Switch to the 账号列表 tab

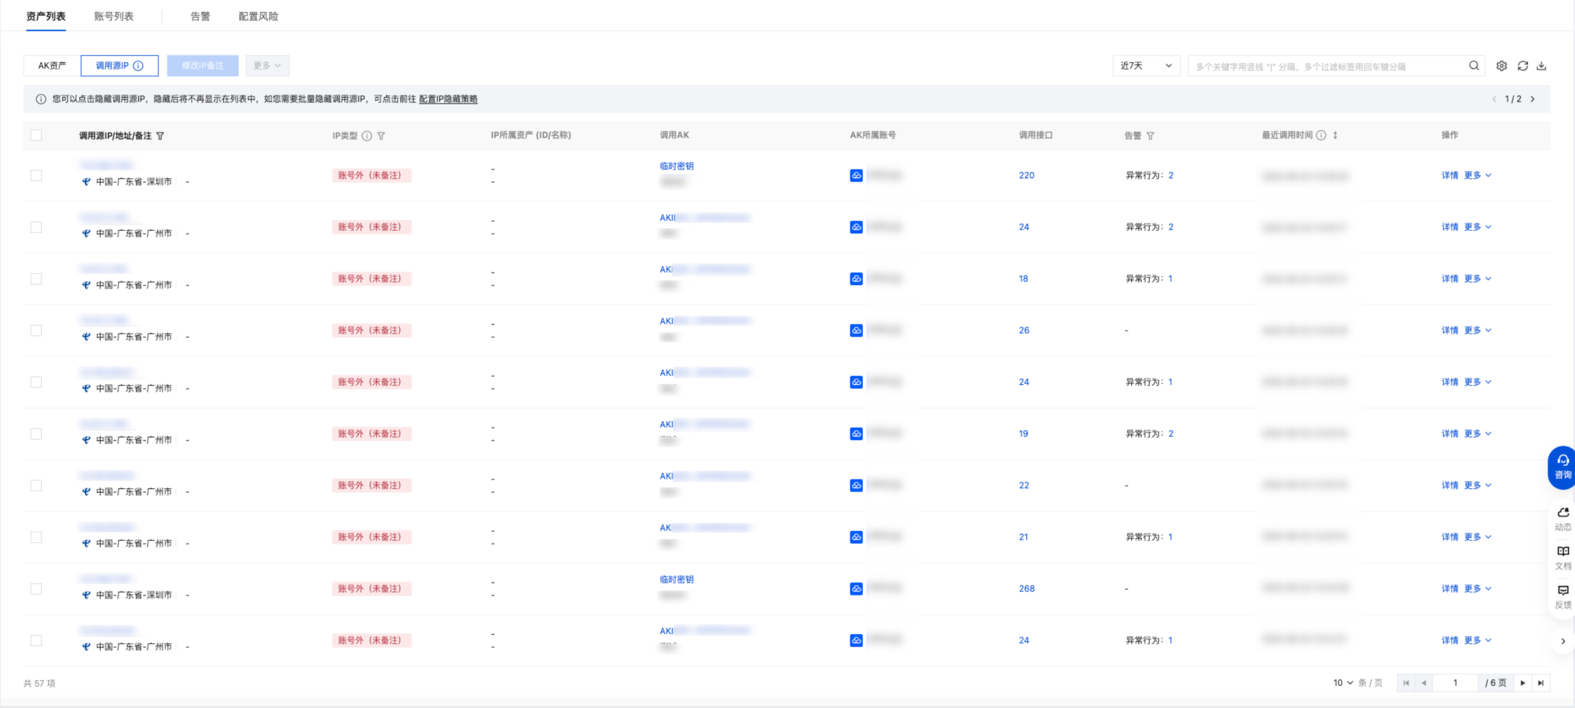point(114,17)
